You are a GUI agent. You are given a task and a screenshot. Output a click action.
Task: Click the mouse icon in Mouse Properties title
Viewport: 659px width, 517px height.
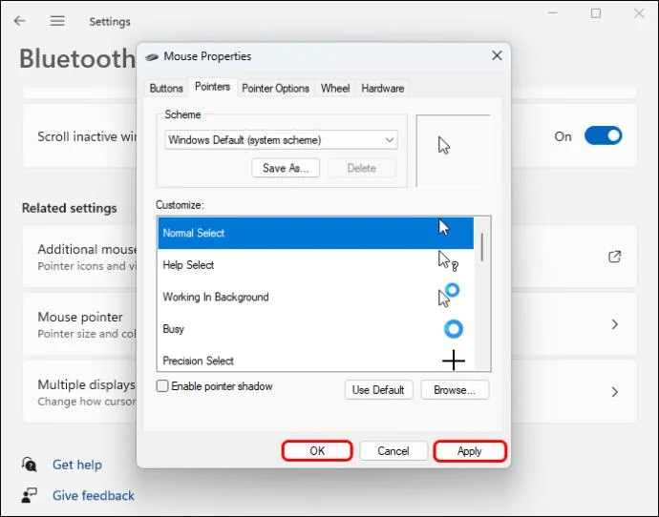pos(152,56)
